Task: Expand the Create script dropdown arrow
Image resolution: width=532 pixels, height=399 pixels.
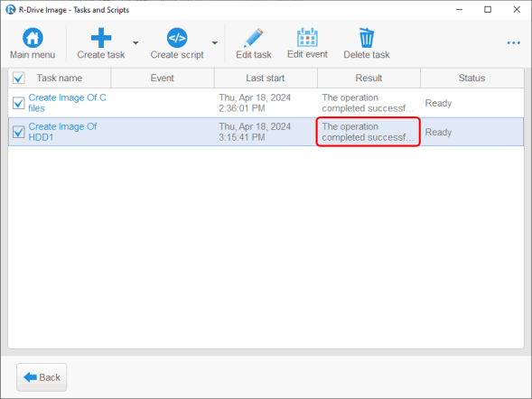Action: tap(214, 43)
